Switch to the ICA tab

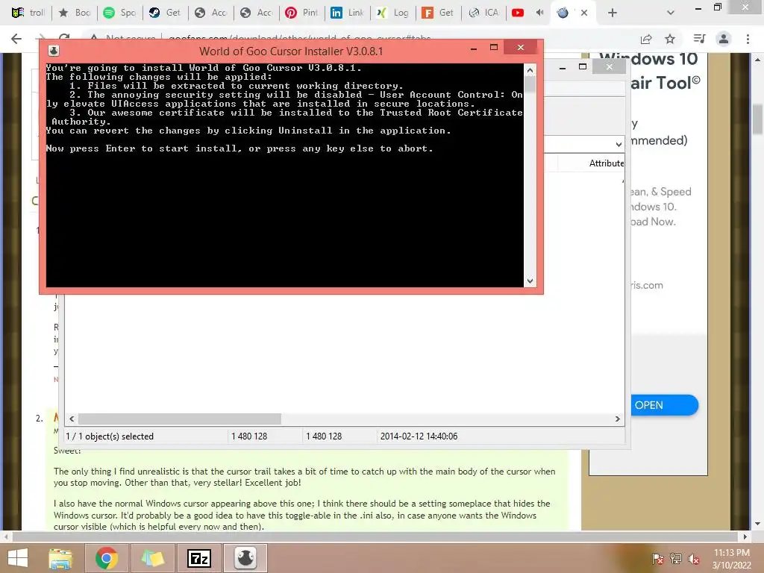[483, 13]
